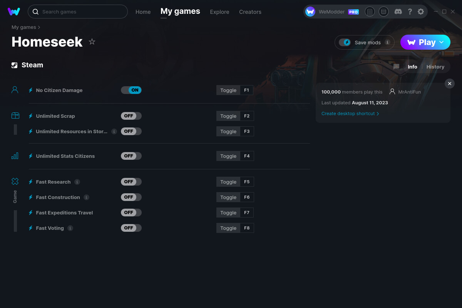Enable the Unlimited Scrap switch

coord(131,115)
